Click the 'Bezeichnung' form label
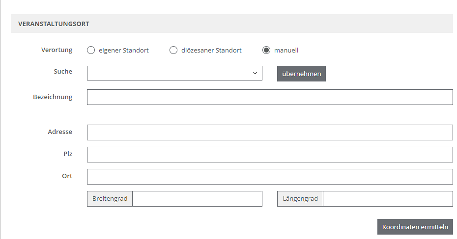This screenshot has height=239, width=457. (53, 97)
